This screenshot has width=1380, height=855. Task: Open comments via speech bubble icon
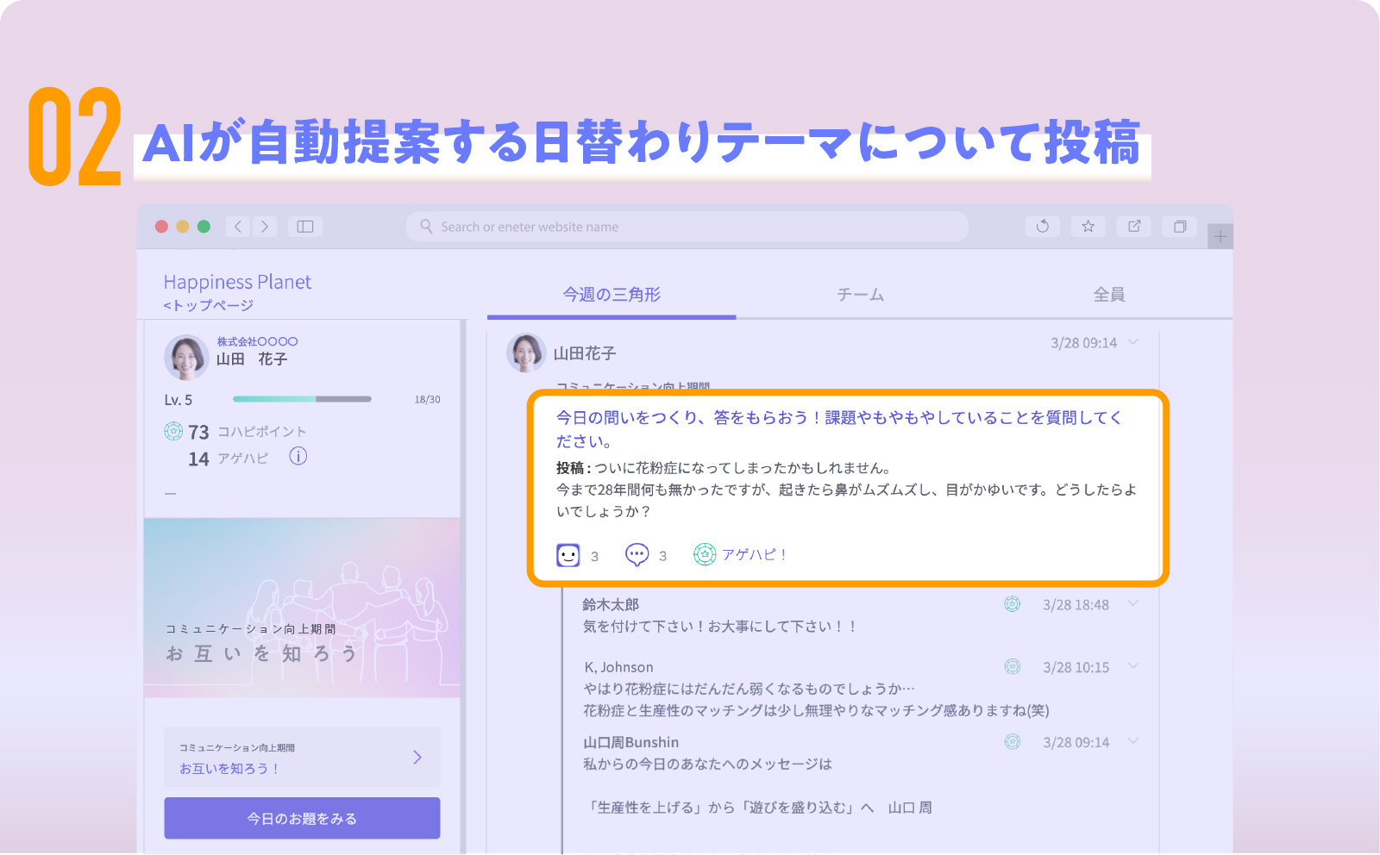(x=637, y=555)
